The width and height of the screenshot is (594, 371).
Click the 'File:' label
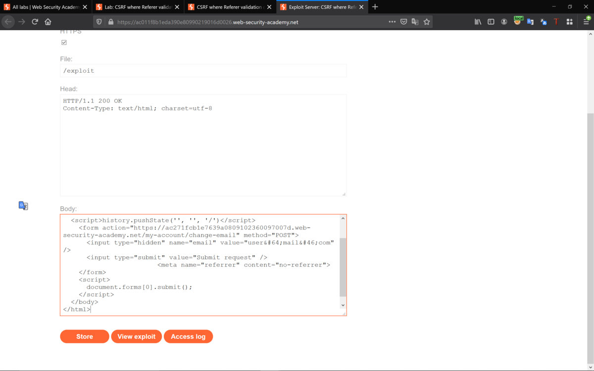[66, 59]
